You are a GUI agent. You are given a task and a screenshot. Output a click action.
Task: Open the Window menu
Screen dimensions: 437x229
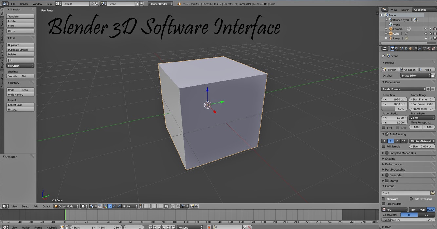[37, 4]
